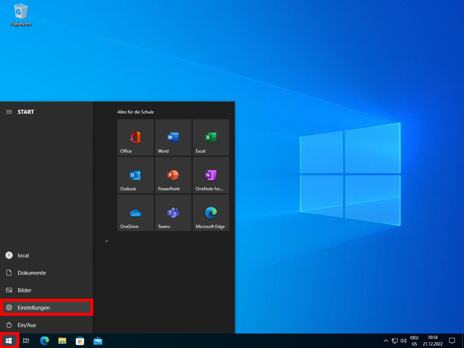Select the Papierkorb desktop icon
The height and width of the screenshot is (348, 464).
(x=21, y=15)
